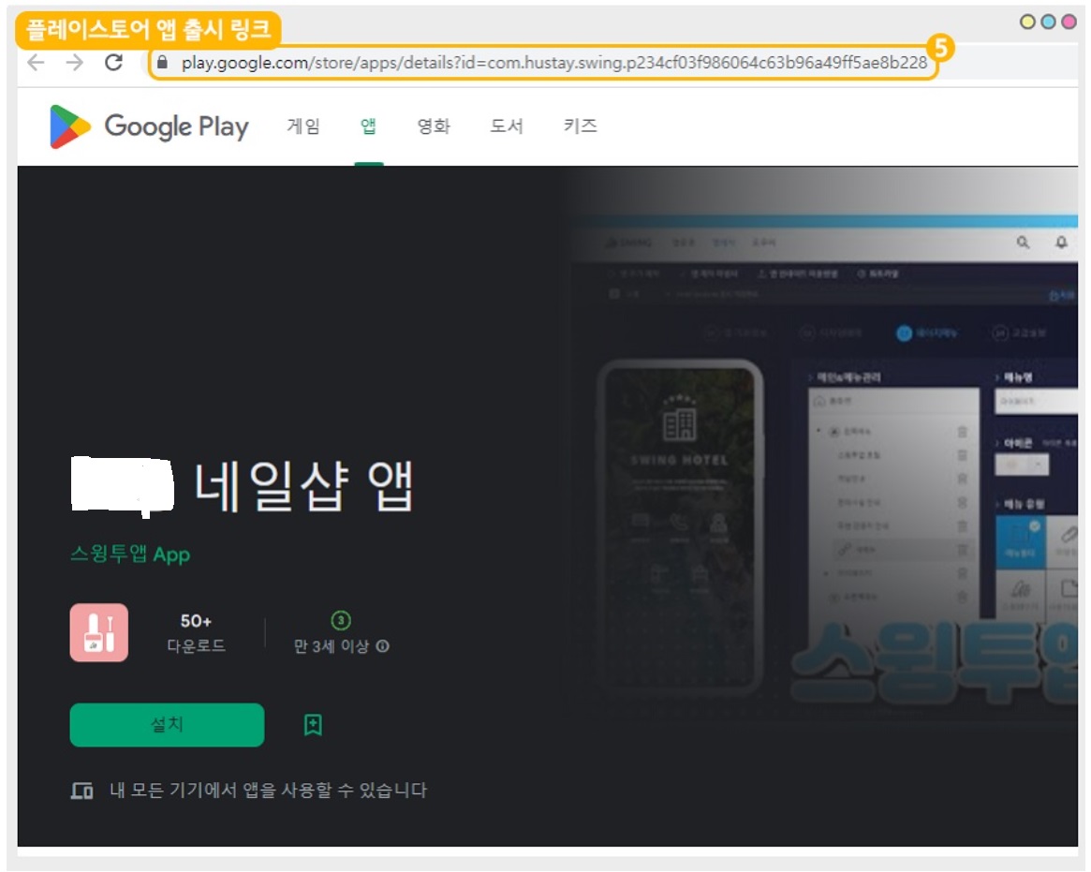Click the bell notification icon in the preview image
Viewport: 1091px width, 872px height.
1061,243
